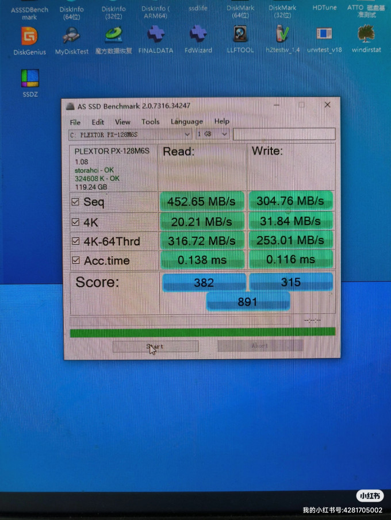Image resolution: width=391 pixels, height=520 pixels.
Task: Toggle the 4K-64Thrd test checkbox
Action: tap(75, 241)
